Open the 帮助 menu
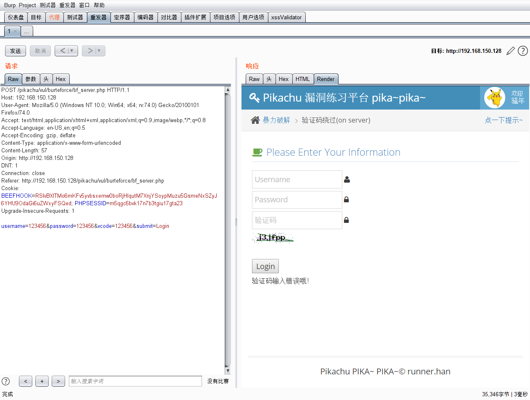This screenshot has width=530, height=400. click(x=99, y=5)
